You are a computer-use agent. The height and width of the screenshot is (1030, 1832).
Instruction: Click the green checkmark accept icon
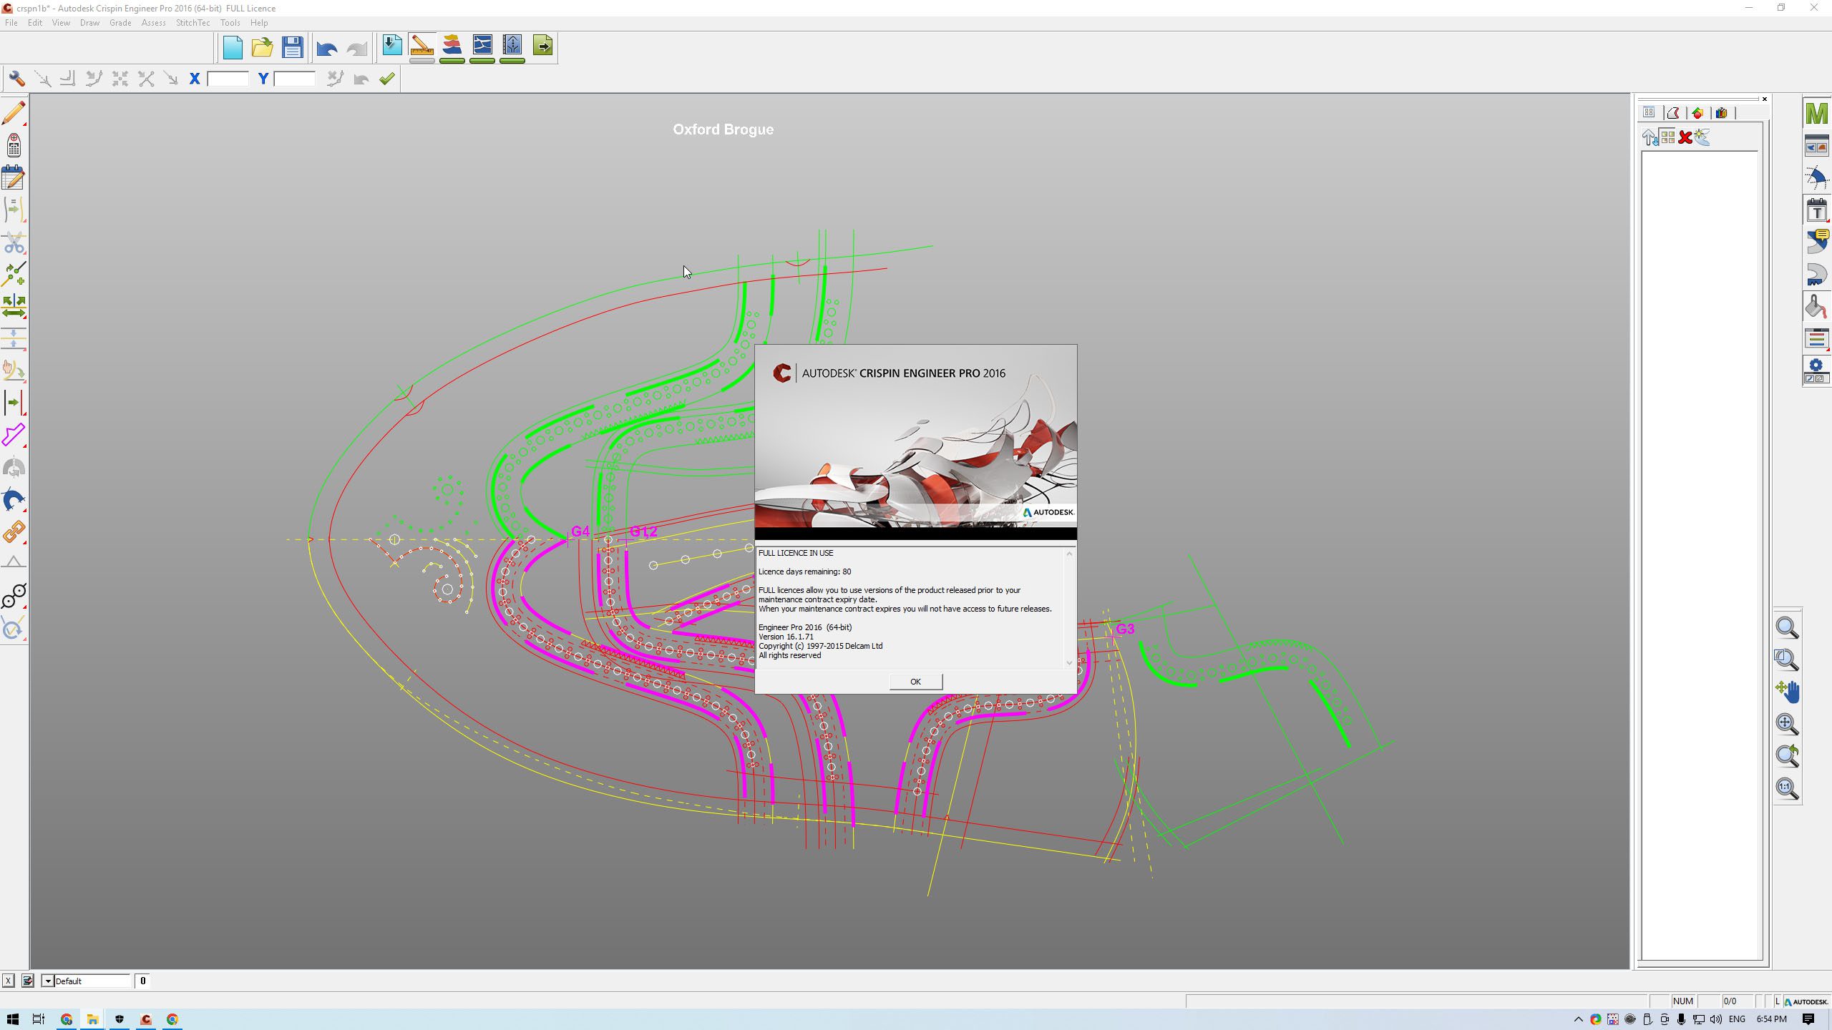(x=387, y=79)
